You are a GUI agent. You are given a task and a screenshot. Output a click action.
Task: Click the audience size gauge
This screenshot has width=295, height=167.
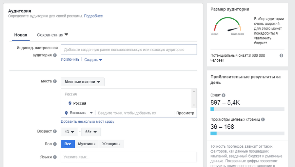228,25
